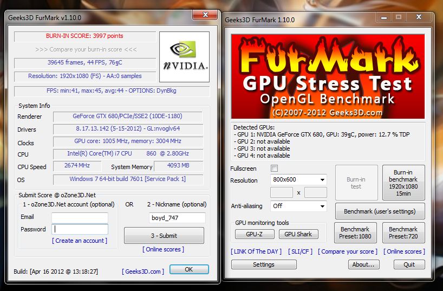Run Benchmark Preset:720
443x291 pixels.
point(403,232)
